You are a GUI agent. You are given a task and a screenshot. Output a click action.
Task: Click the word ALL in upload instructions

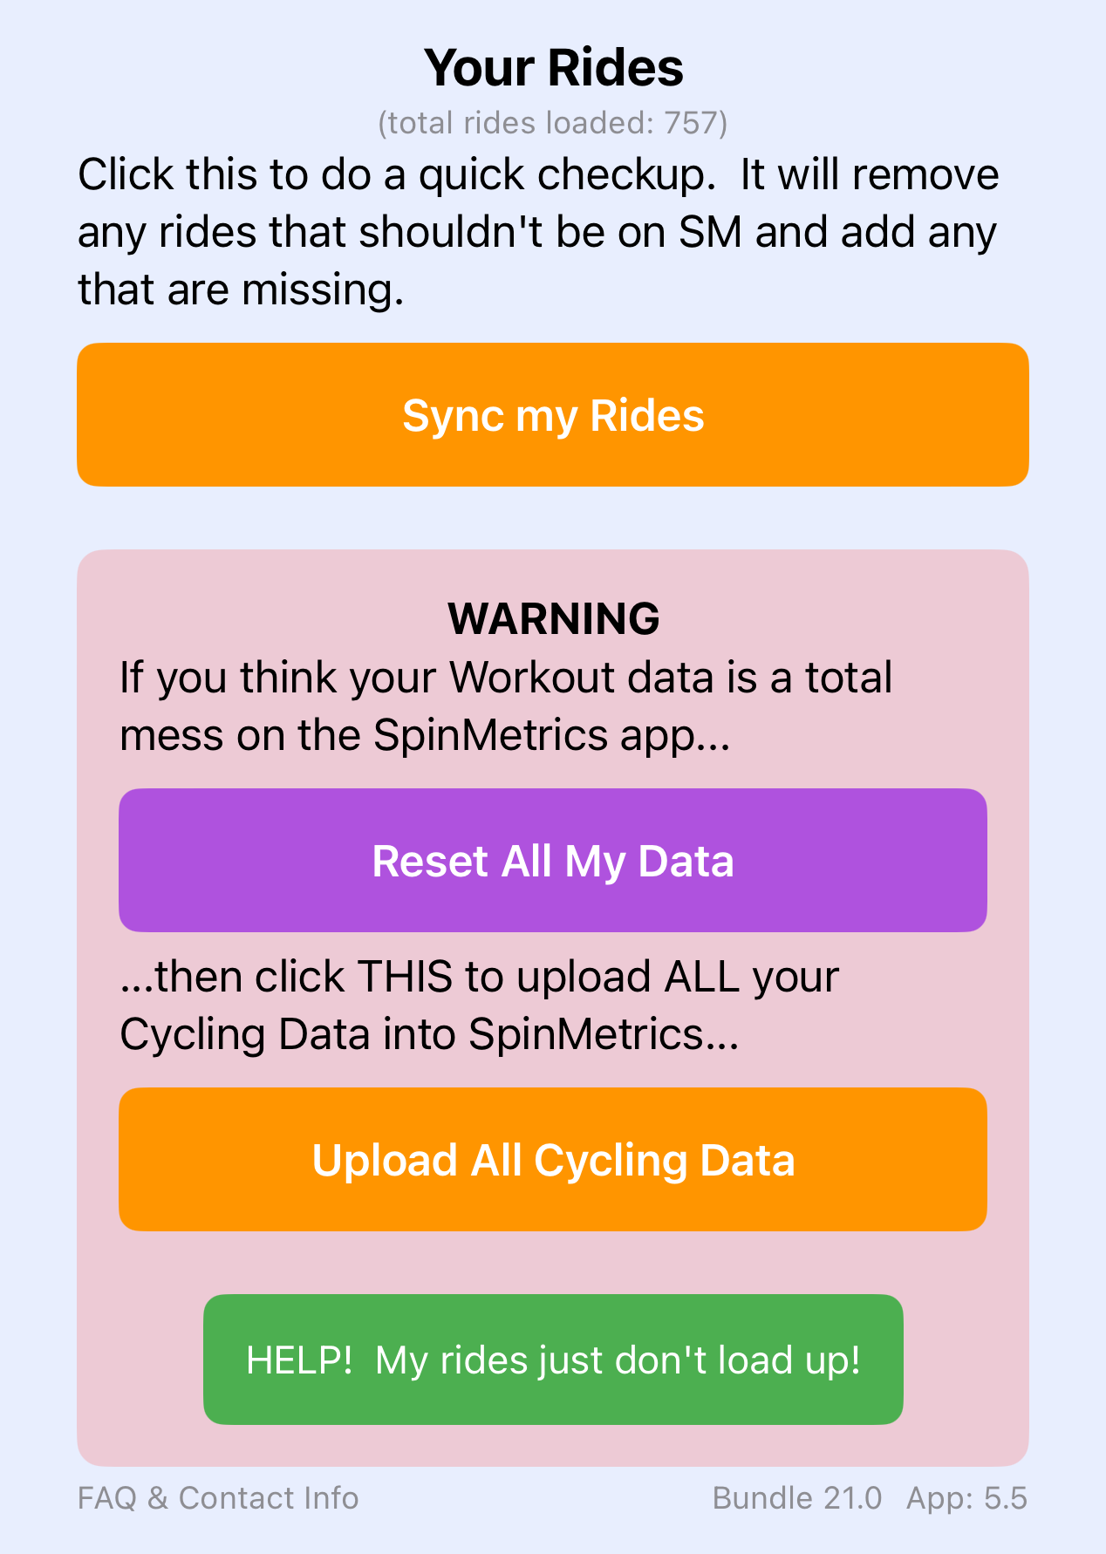pos(702,977)
